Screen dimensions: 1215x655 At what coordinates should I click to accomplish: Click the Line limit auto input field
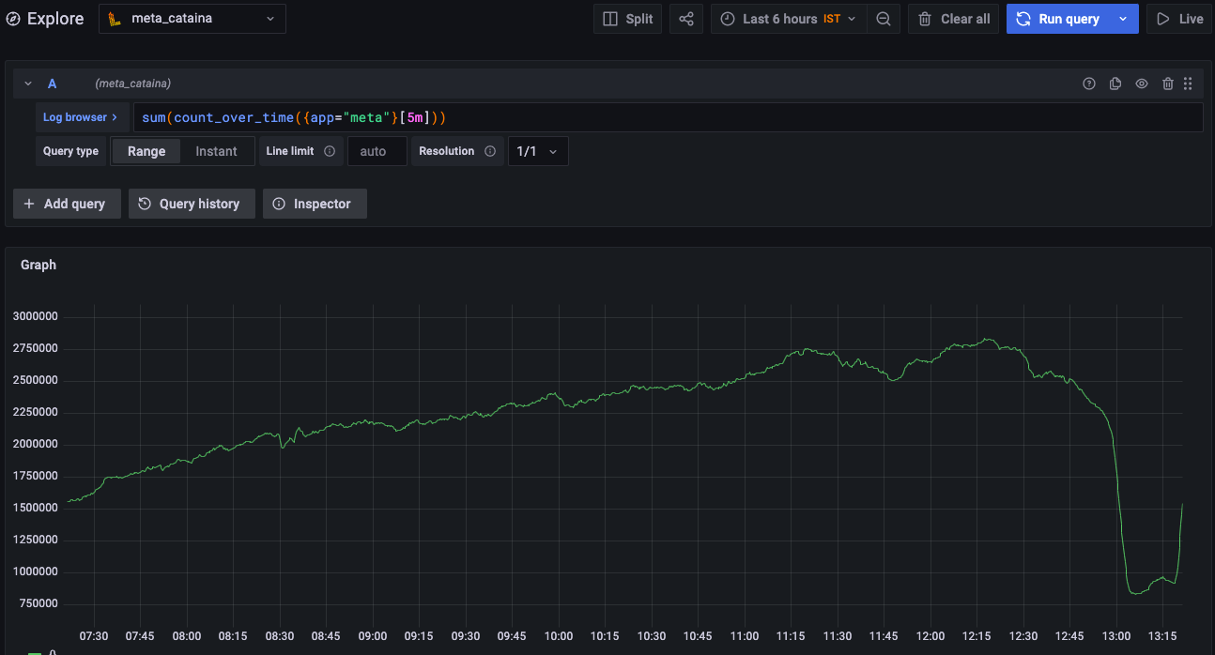click(377, 151)
